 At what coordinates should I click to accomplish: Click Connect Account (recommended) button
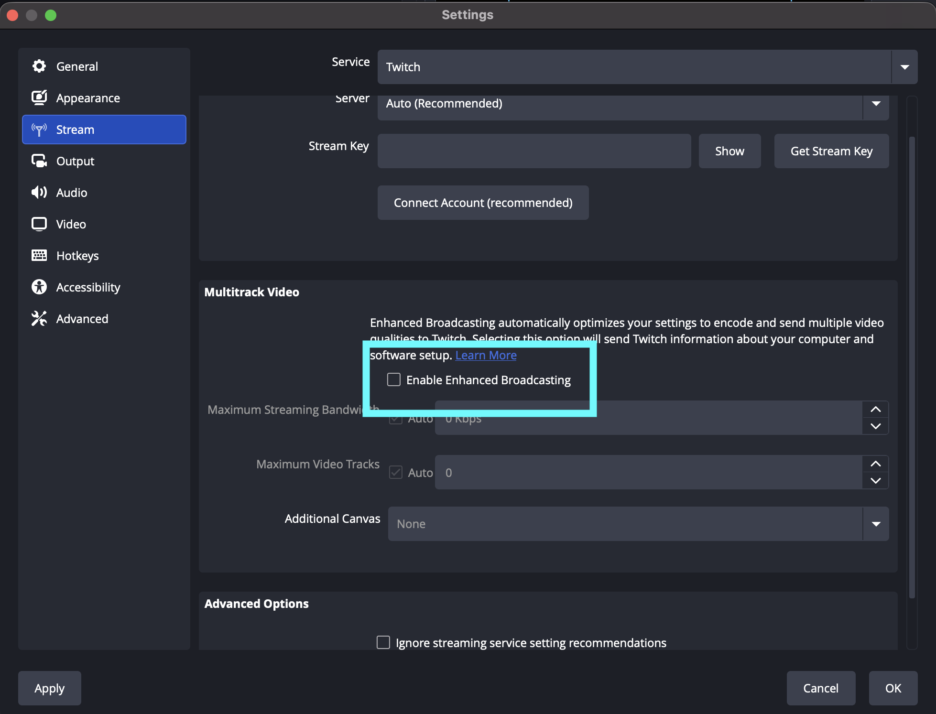[483, 203]
